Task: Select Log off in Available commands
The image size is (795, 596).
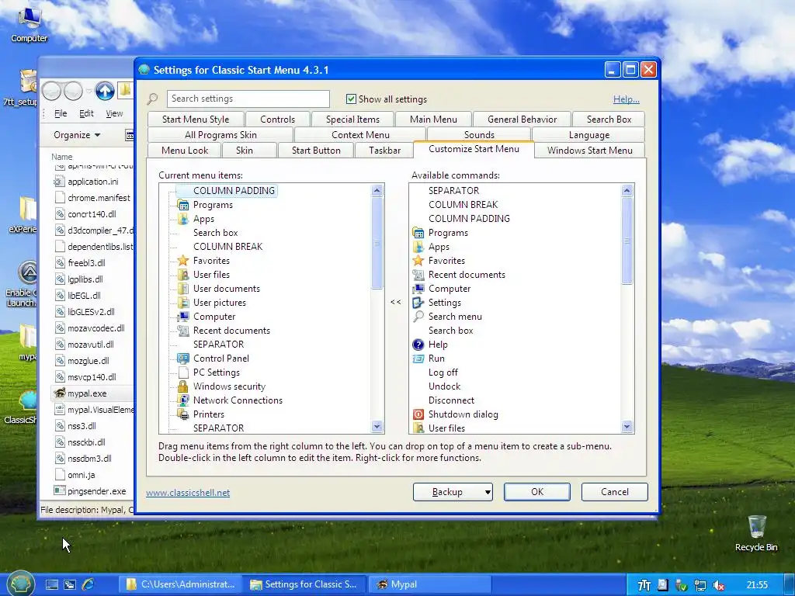Action: [443, 372]
